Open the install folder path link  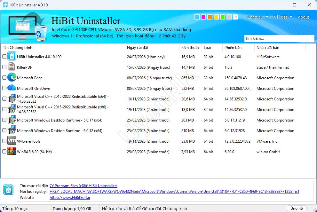pyautogui.click(x=83, y=185)
